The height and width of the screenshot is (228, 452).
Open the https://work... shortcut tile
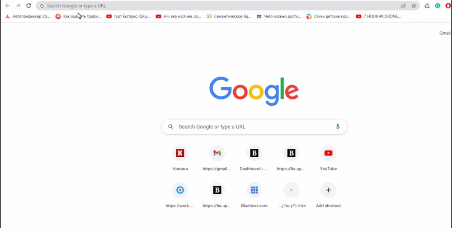tap(180, 195)
